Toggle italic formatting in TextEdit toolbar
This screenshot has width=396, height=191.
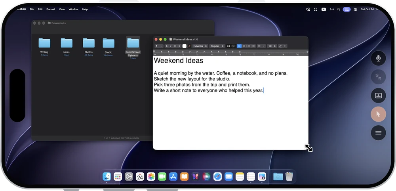(x=171, y=46)
